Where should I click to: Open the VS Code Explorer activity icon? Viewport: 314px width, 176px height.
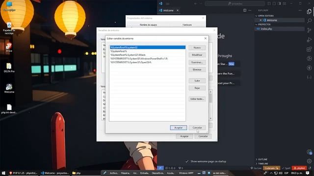tap(309, 12)
